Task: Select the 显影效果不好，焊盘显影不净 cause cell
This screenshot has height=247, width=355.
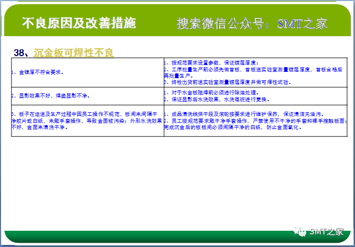Action: [x=50, y=96]
